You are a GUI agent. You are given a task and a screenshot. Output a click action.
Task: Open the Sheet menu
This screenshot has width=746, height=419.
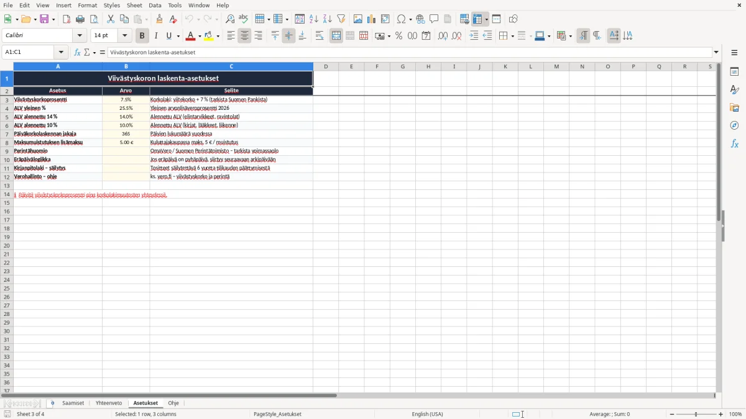coord(134,5)
